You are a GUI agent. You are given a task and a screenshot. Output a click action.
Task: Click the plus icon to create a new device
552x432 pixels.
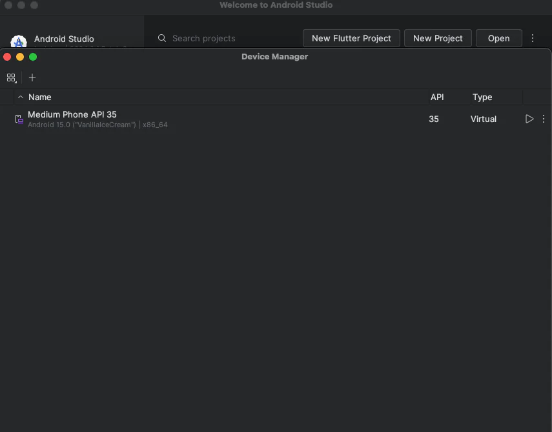pyautogui.click(x=32, y=77)
